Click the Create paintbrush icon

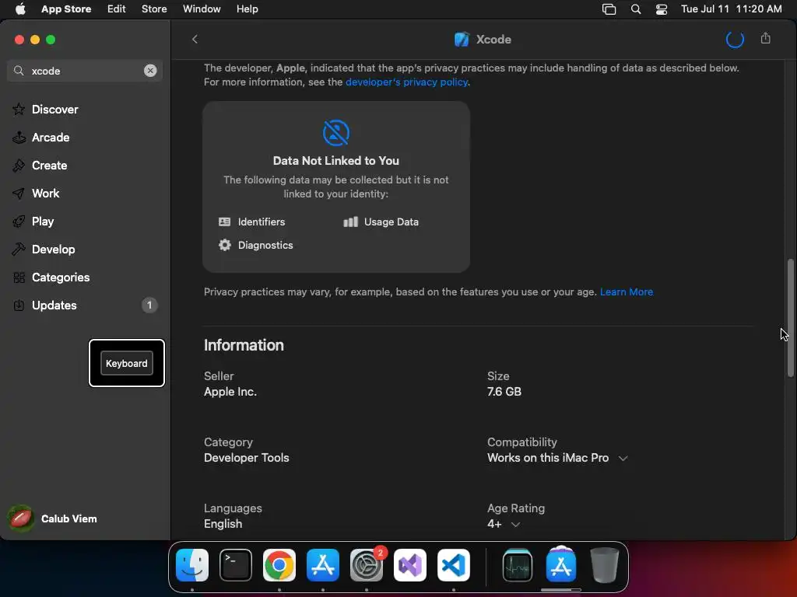[19, 165]
